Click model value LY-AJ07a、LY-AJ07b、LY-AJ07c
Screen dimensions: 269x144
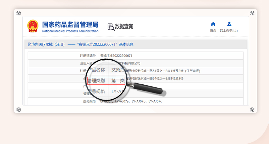point(138,101)
